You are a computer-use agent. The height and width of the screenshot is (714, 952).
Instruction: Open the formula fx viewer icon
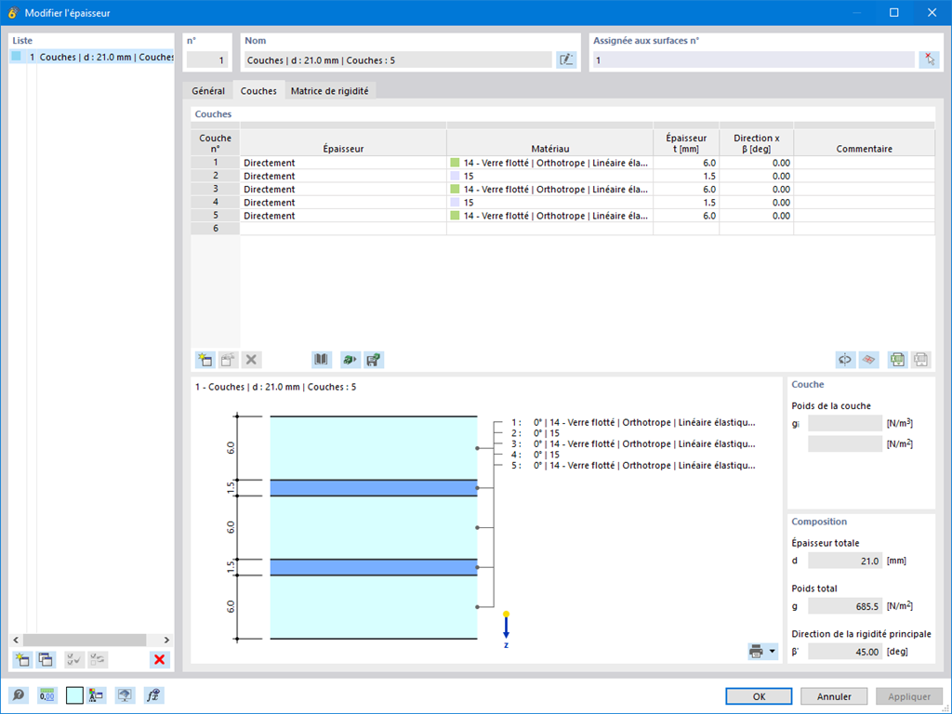[153, 695]
